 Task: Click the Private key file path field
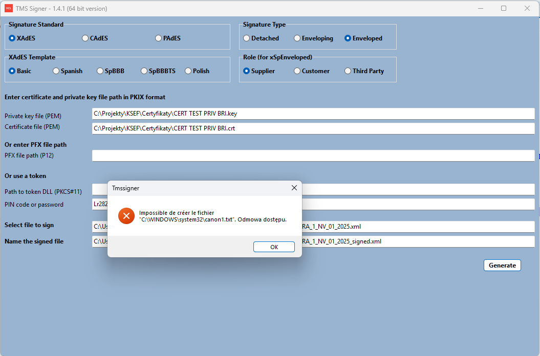click(313, 114)
